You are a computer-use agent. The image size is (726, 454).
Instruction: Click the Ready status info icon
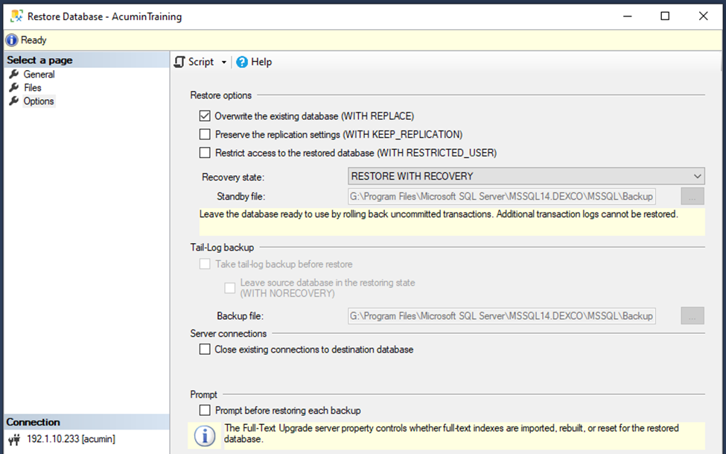[12, 40]
